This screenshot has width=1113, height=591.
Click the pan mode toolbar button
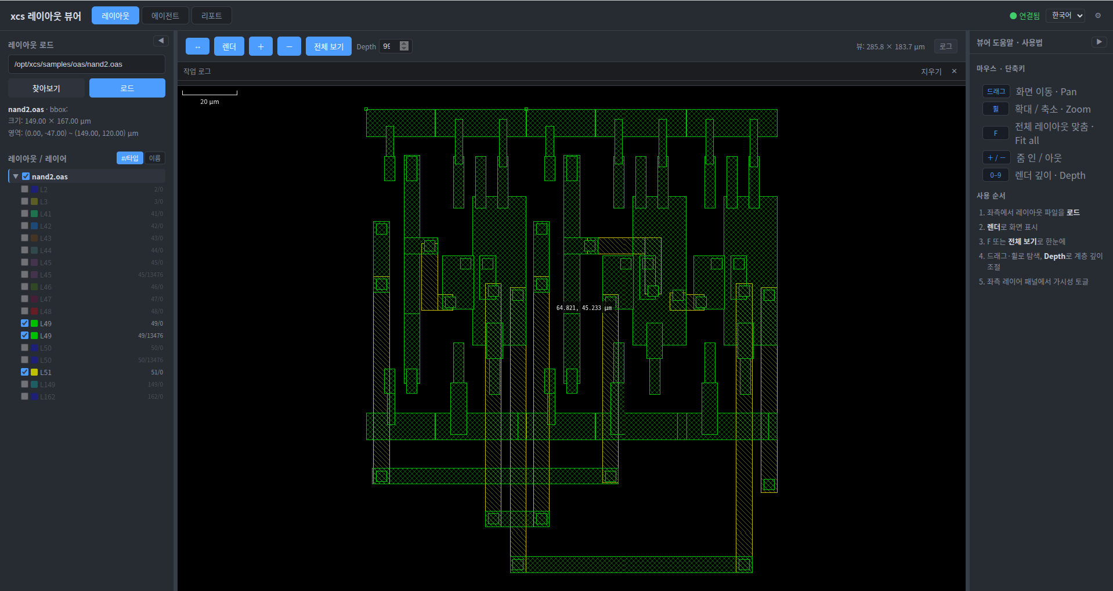(197, 46)
